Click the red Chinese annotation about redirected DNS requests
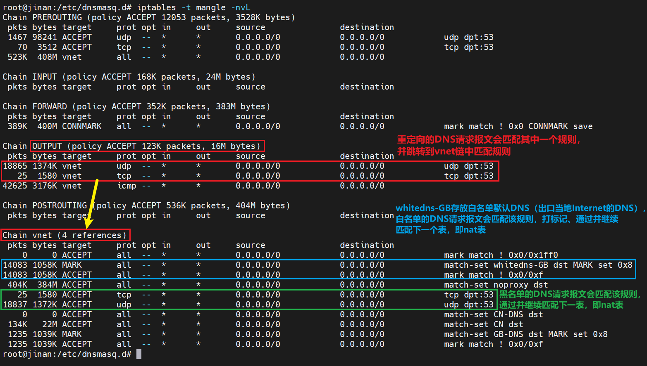The height and width of the screenshot is (366, 647). click(488, 145)
